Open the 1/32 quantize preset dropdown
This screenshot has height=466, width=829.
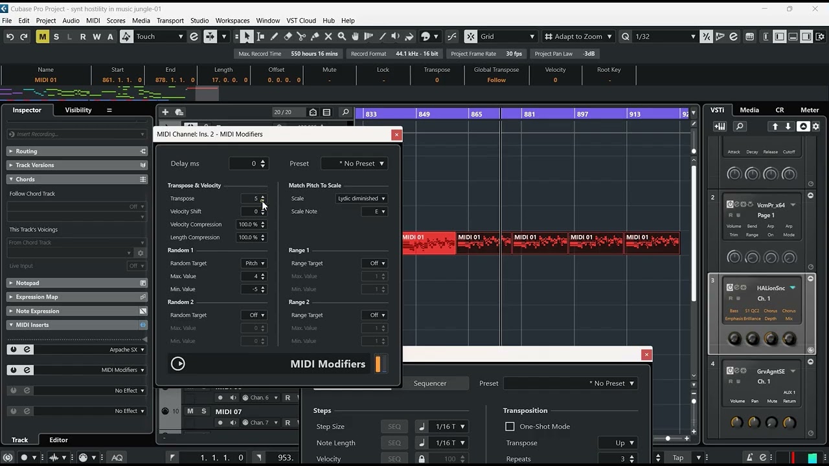coord(665,37)
